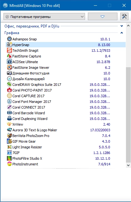
Task: Click the Ashampoo Snap icon
Action: pyautogui.click(x=9, y=39)
